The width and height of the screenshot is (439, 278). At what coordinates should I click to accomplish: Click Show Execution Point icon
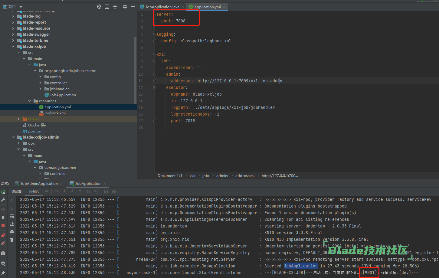click(46, 191)
